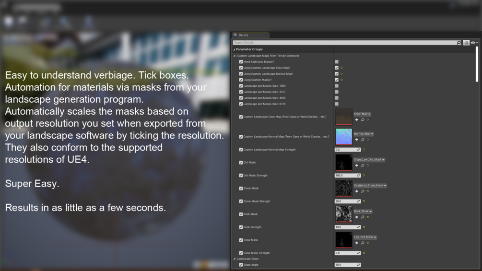Uncheck Using Custom Landscape Color Map value
This screenshot has width=482, height=271.
click(337, 68)
